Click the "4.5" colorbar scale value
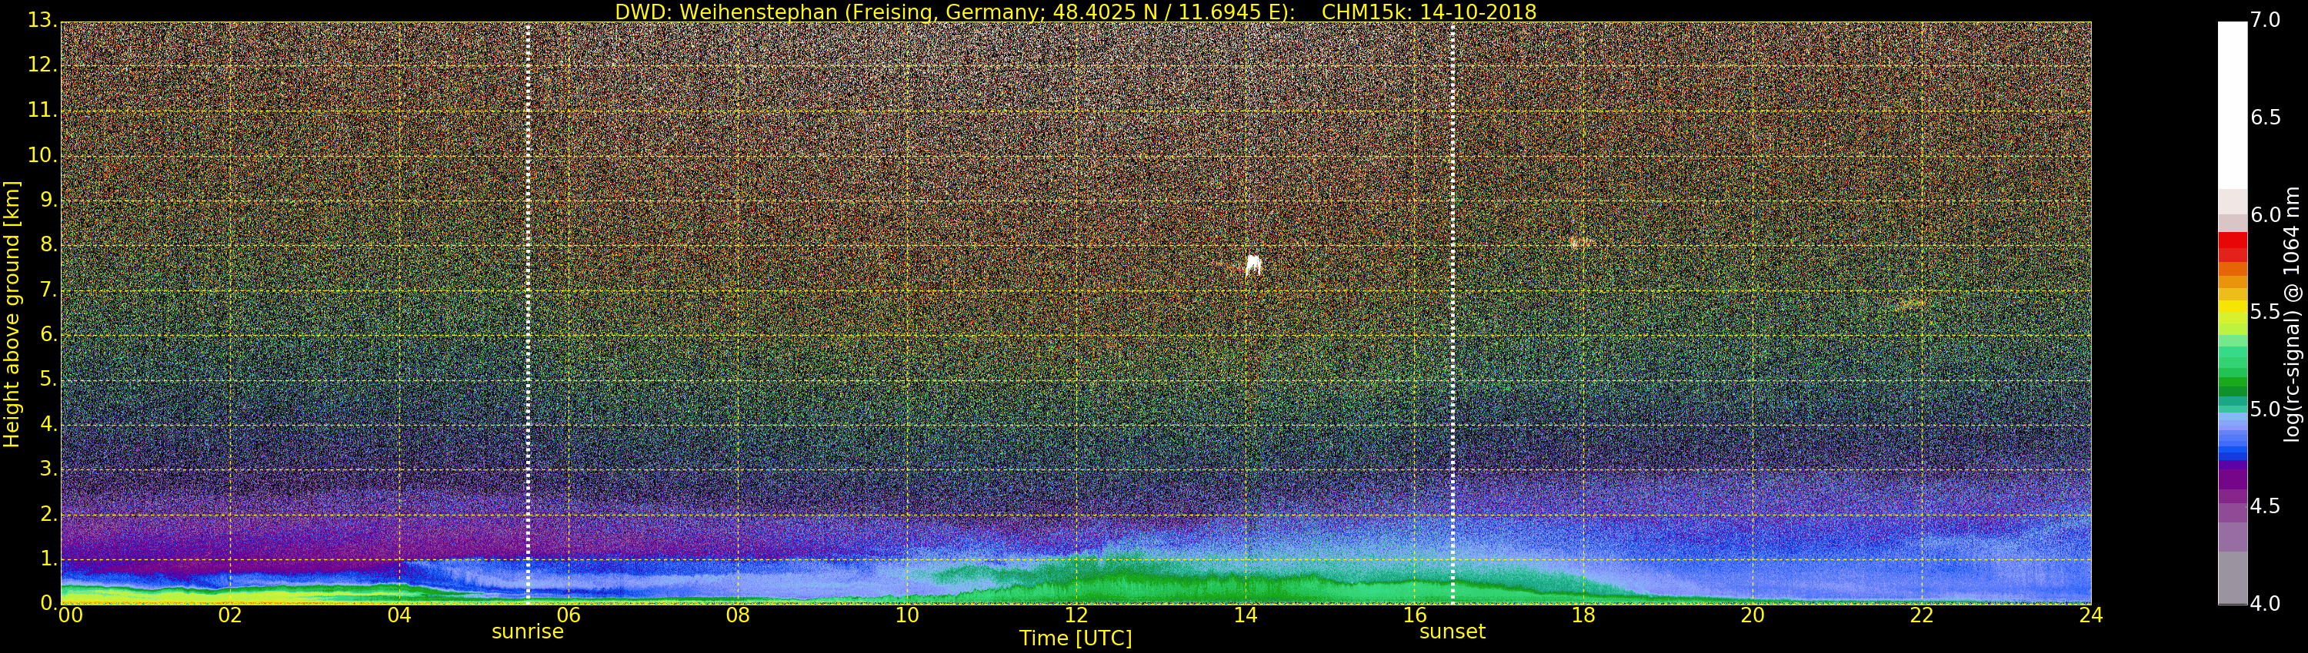Screen dimensions: 2308x653 (2266, 506)
